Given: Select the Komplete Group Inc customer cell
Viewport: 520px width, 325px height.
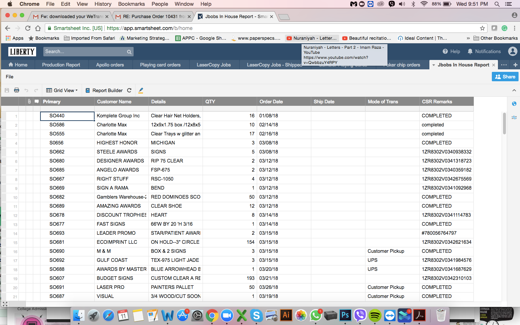Looking at the screenshot, I should 121,116.
